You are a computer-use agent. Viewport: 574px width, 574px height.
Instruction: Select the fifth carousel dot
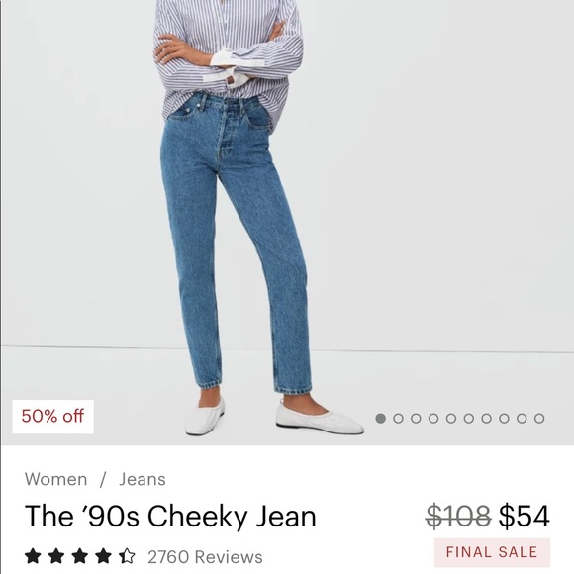[x=451, y=418]
